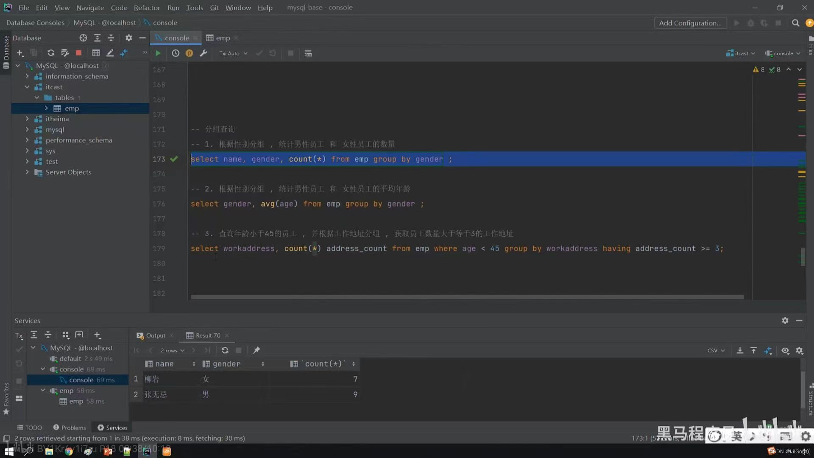814x458 pixels.
Task: Toggle in-editor results table icon
Action: (x=308, y=53)
